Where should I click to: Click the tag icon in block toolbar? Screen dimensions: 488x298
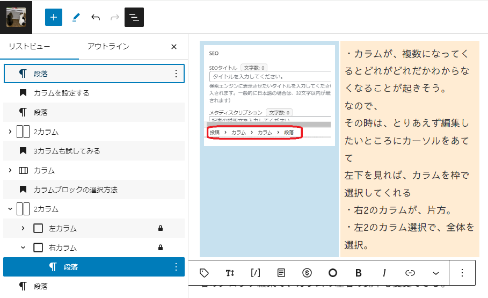tap(204, 273)
